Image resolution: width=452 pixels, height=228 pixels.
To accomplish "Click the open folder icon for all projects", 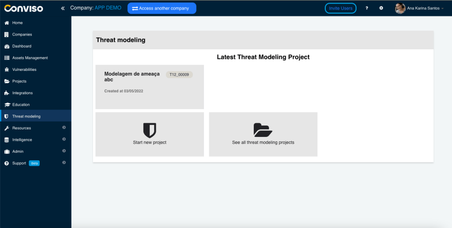I will [x=263, y=130].
